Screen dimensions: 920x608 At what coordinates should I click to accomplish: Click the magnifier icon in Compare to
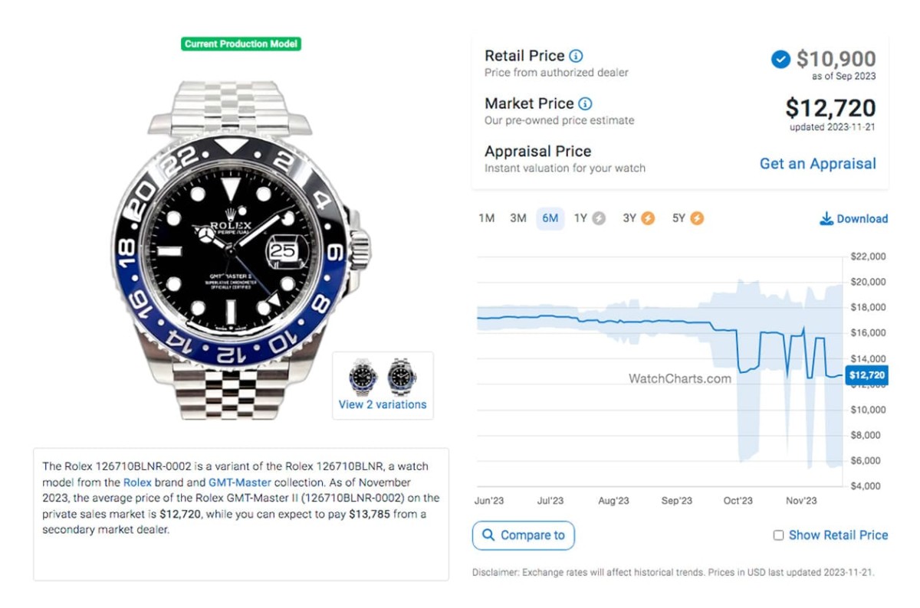tap(488, 535)
